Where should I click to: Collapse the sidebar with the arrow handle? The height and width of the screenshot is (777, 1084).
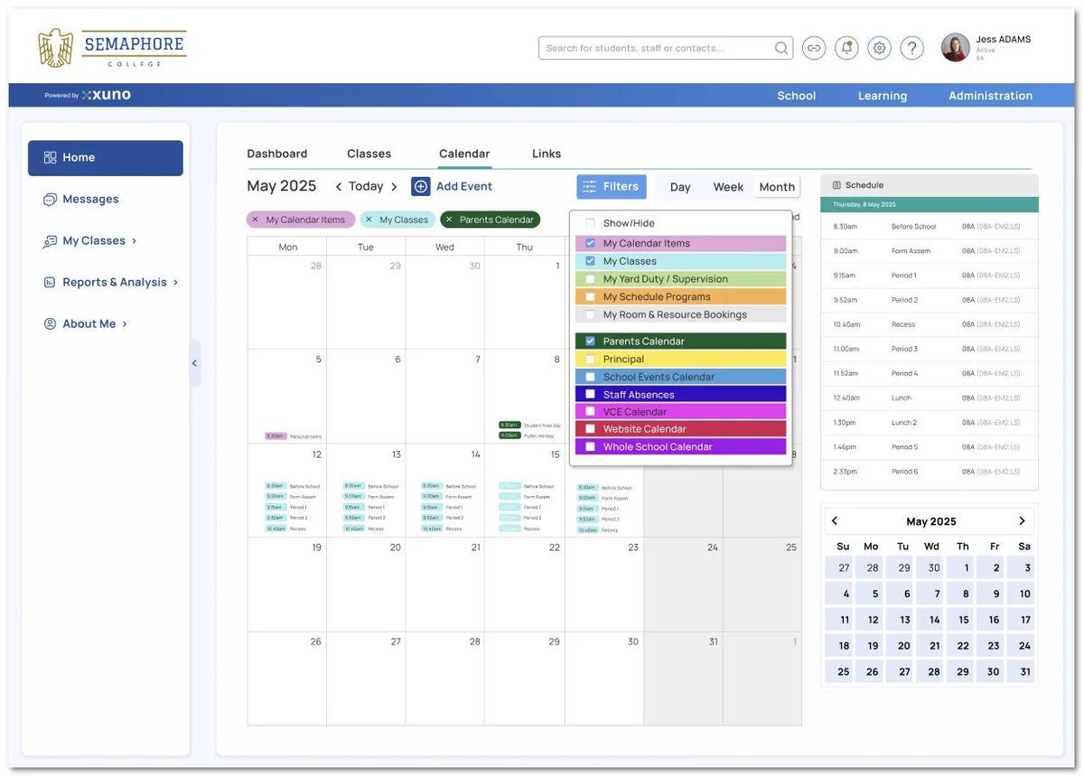[194, 363]
